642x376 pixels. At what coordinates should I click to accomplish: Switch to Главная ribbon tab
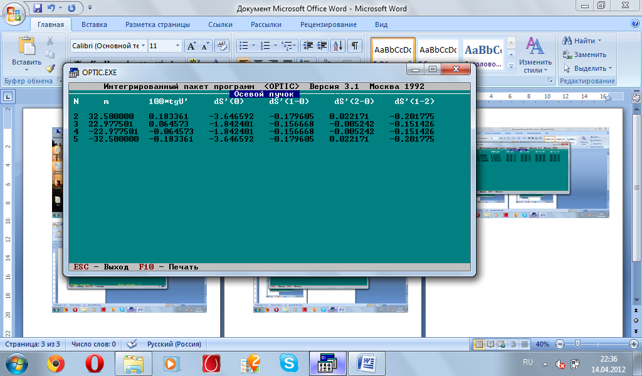pyautogui.click(x=51, y=24)
